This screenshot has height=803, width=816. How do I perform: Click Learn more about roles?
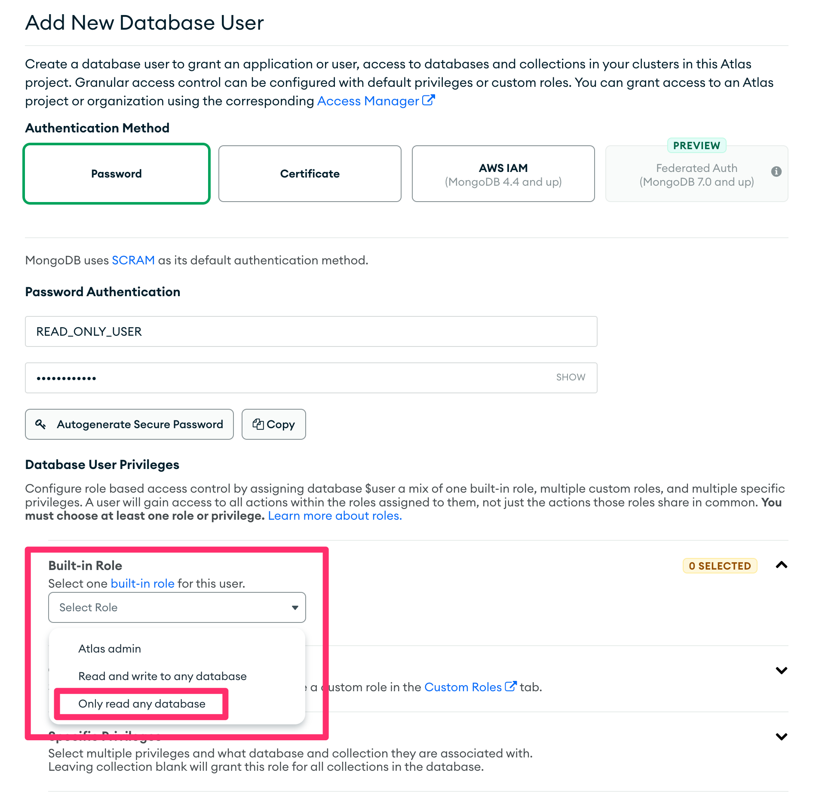[x=334, y=515]
